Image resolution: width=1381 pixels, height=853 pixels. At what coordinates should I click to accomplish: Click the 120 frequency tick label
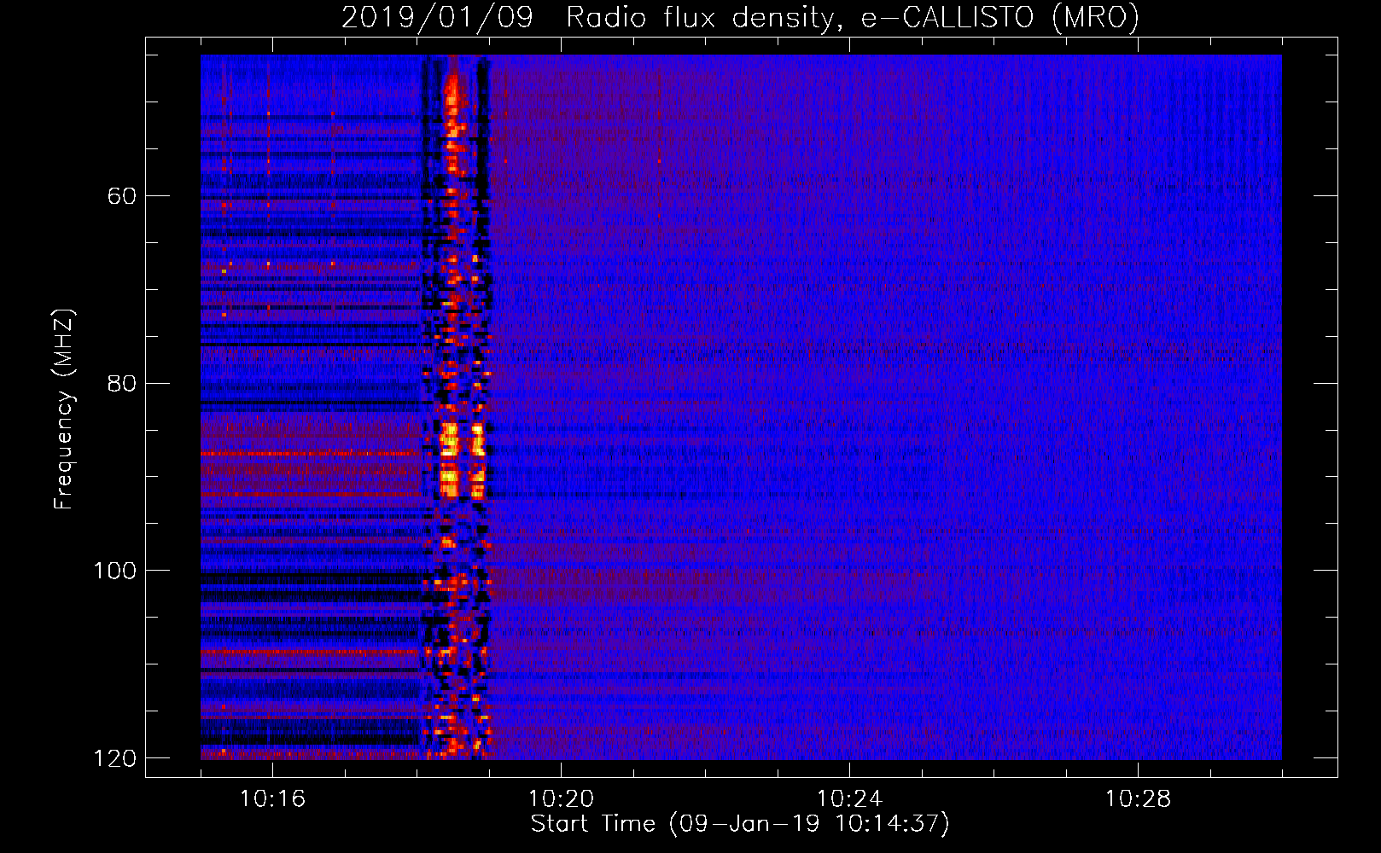(x=115, y=758)
